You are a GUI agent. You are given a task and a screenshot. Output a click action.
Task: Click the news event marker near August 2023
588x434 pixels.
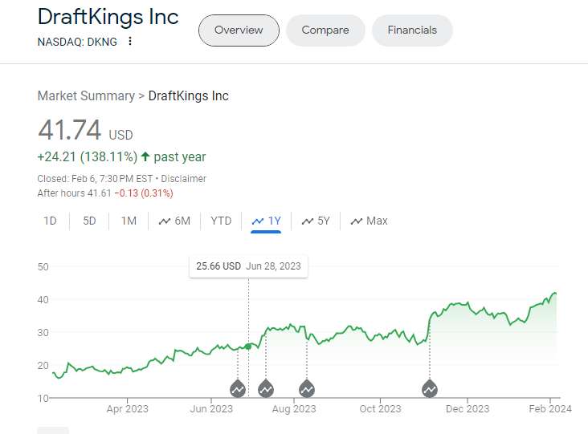tap(306, 389)
